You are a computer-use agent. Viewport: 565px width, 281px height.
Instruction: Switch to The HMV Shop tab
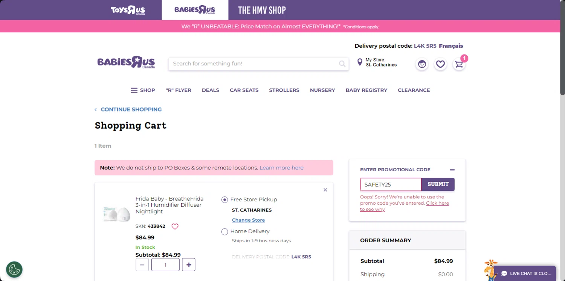click(x=262, y=10)
